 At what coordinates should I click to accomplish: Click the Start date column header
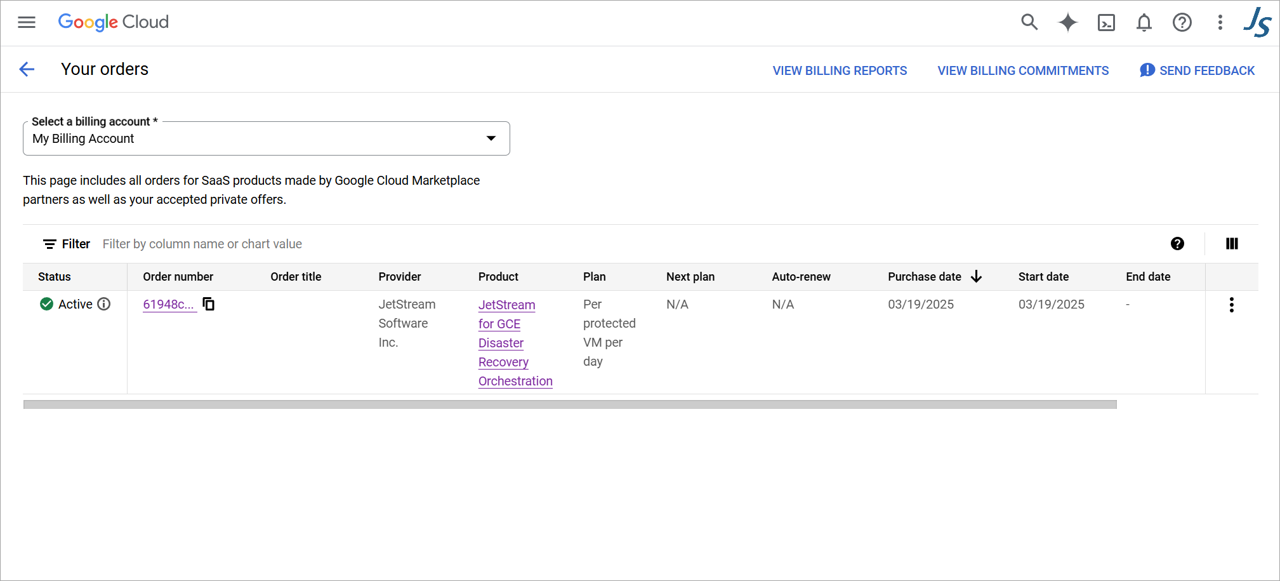tap(1044, 277)
